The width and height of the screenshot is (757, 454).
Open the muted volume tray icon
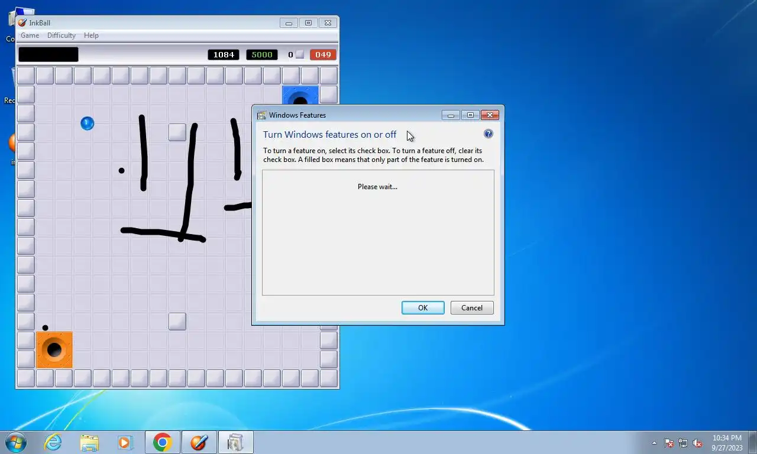[697, 443]
